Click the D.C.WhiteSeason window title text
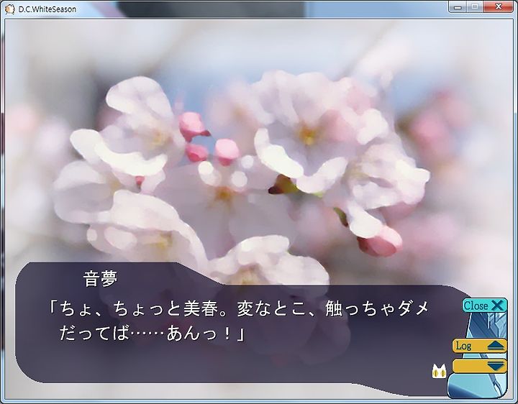This screenshot has width=518, height=404. point(47,9)
